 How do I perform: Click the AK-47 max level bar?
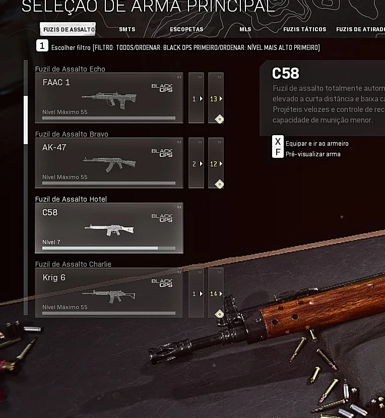click(109, 183)
